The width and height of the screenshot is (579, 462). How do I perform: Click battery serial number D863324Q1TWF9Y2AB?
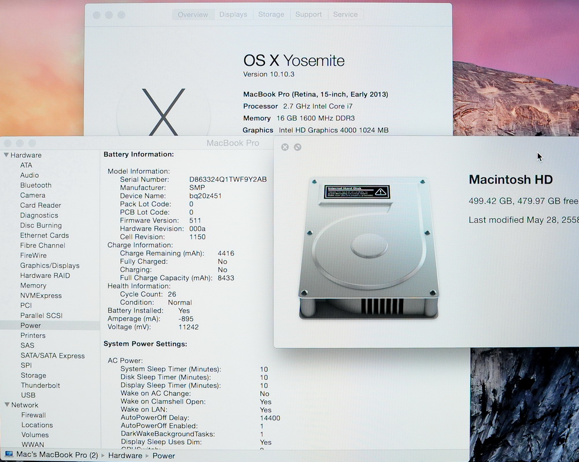(228, 179)
